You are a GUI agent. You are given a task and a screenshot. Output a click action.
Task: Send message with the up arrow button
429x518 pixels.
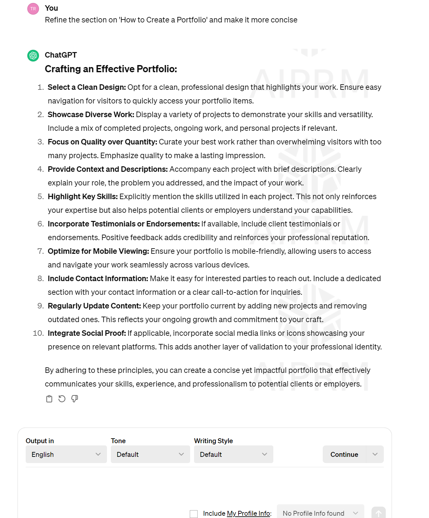(379, 513)
